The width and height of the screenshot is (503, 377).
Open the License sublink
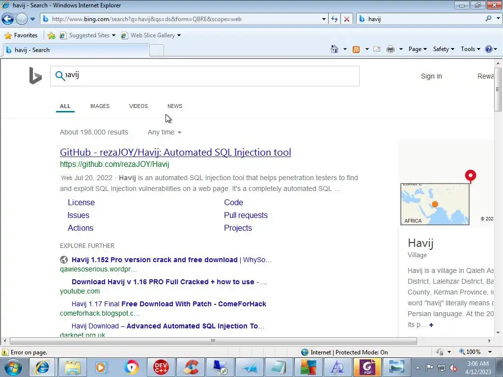tap(81, 203)
